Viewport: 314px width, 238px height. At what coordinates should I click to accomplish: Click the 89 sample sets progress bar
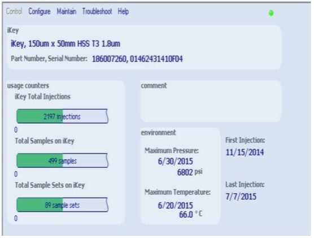click(x=62, y=205)
